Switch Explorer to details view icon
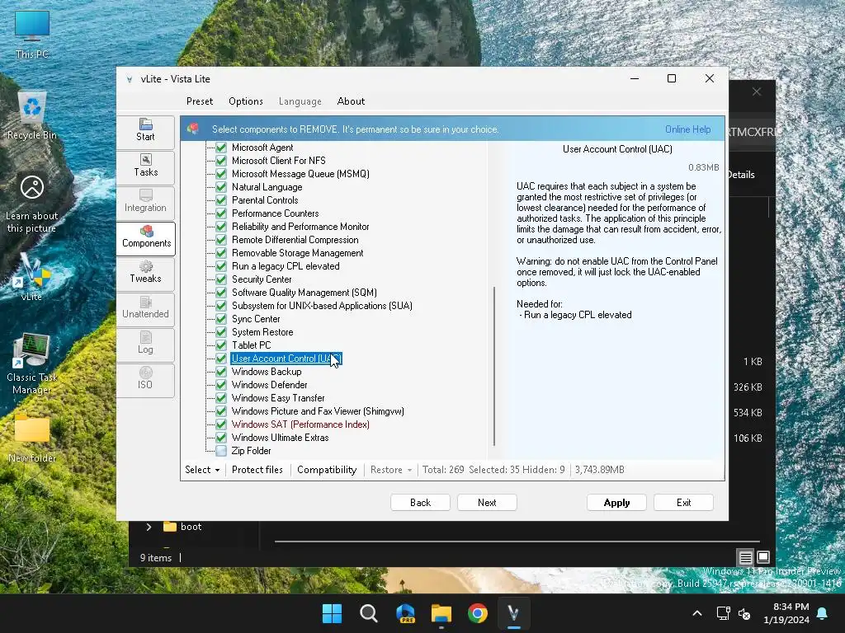Viewport: 845px width, 633px height. click(745, 557)
